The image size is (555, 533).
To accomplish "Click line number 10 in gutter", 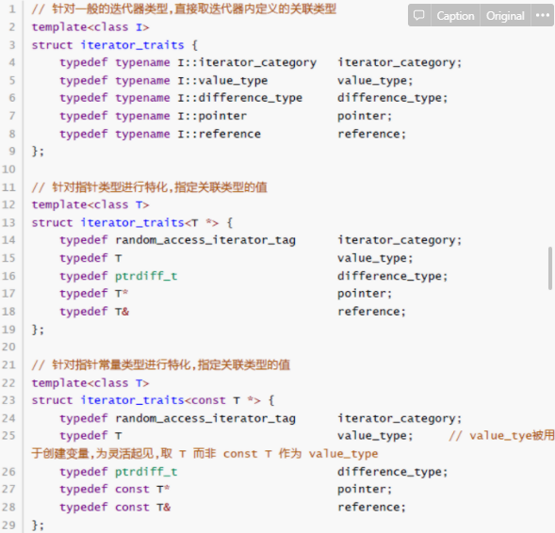I will tap(8, 170).
